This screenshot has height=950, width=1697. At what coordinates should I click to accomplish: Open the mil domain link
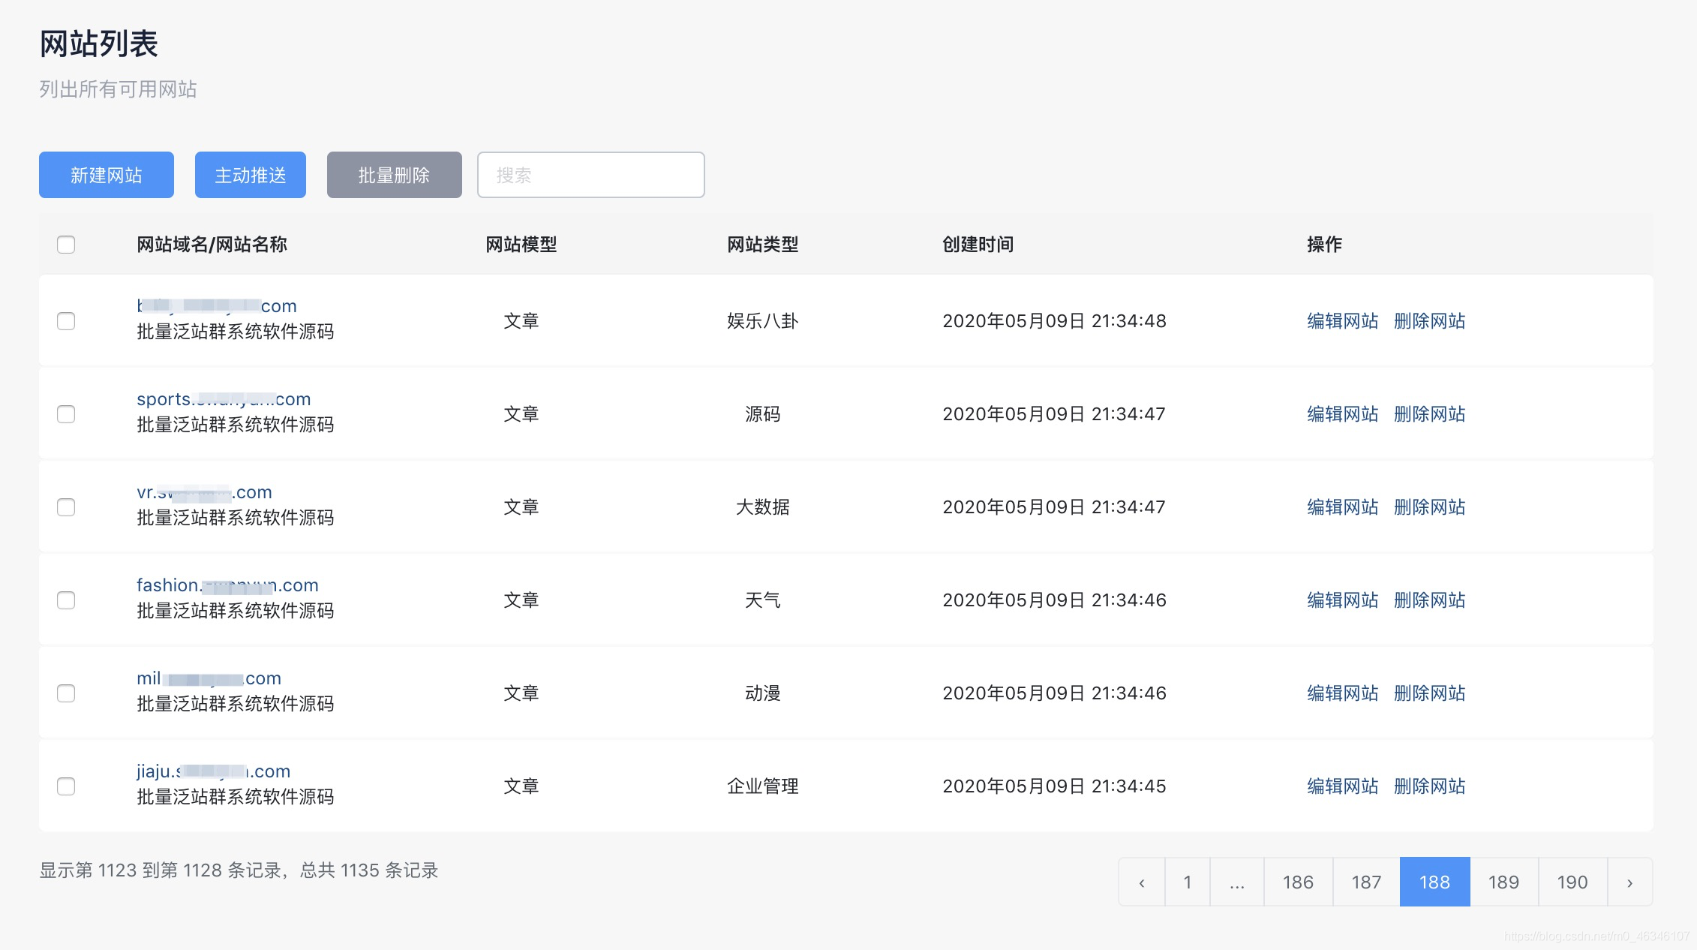[x=209, y=678]
